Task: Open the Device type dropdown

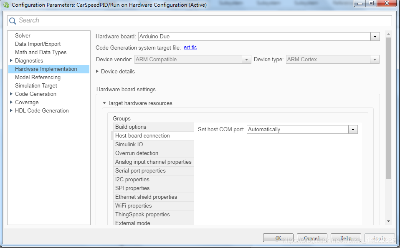Action: point(375,60)
